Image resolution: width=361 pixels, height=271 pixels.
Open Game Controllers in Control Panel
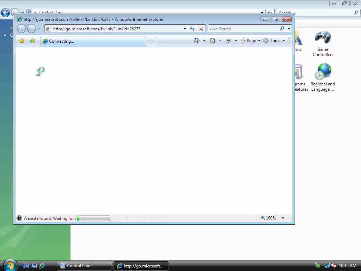click(x=323, y=44)
